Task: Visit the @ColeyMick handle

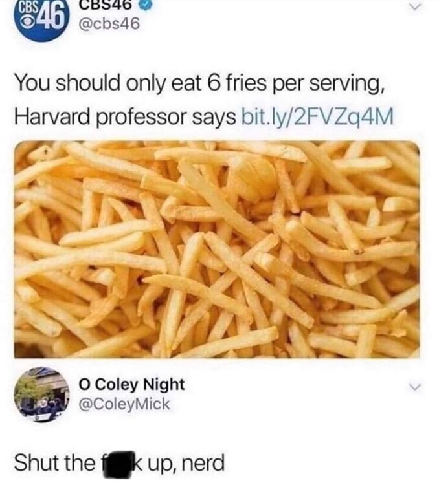Action: tap(124, 404)
